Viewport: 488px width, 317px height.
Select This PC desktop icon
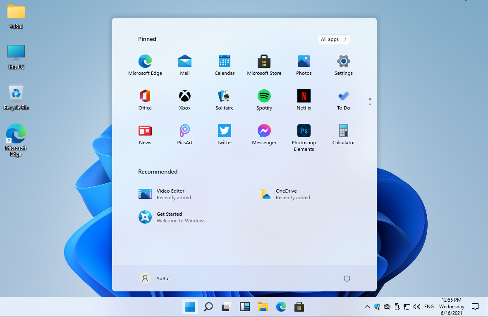tap(16, 57)
